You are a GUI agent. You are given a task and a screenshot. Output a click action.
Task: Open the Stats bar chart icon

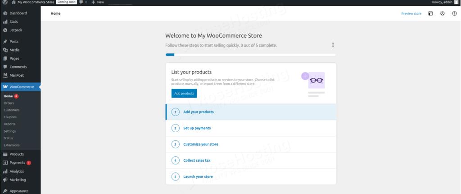pos(5,22)
